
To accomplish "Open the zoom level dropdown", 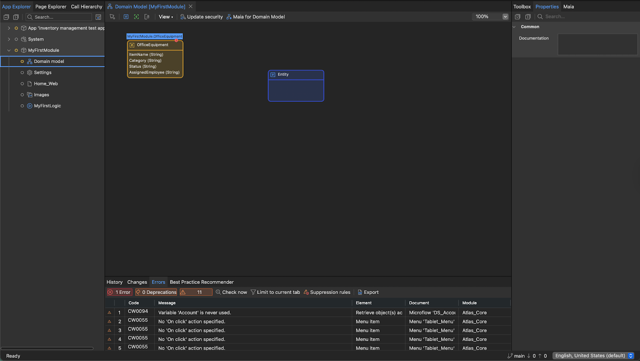I will click(x=505, y=16).
